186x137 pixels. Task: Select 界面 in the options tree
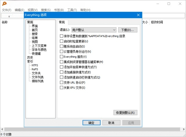(35, 26)
